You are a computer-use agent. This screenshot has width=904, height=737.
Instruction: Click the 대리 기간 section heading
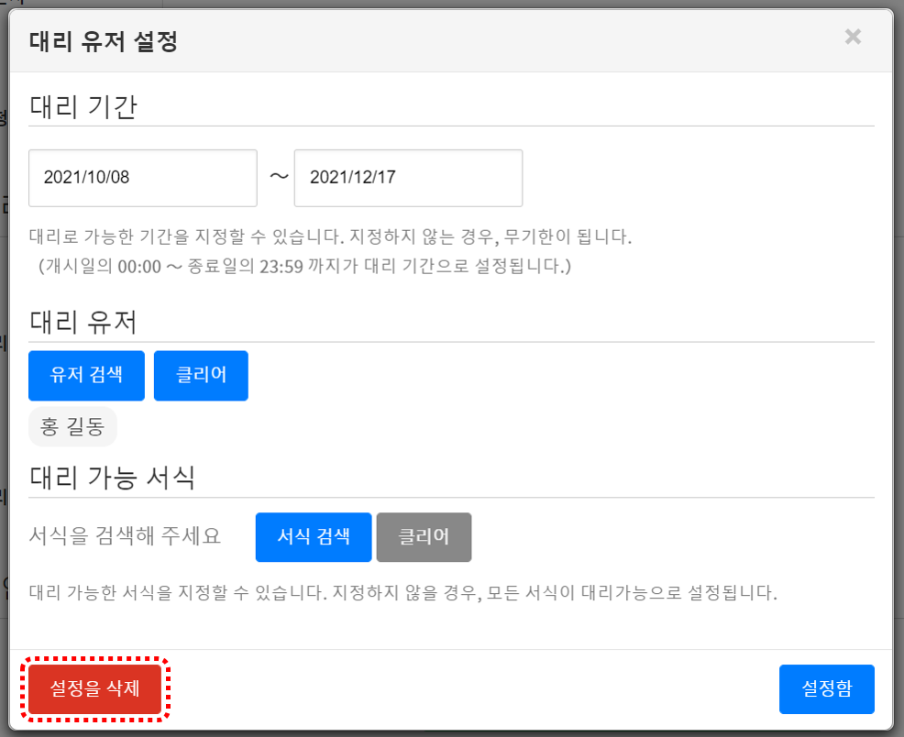pyautogui.click(x=83, y=106)
